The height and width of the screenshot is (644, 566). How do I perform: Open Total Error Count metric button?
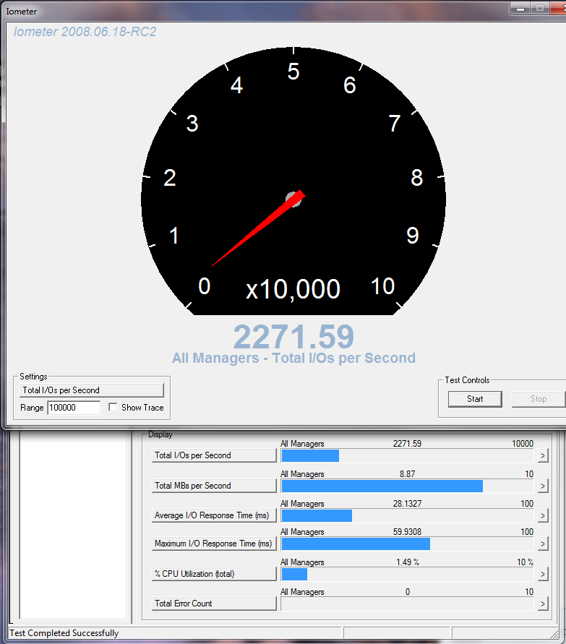coord(214,604)
